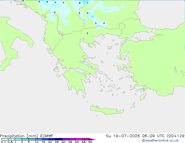
Task: Pick the 40 to 45 mm magenta swatch
Action: point(79,139)
